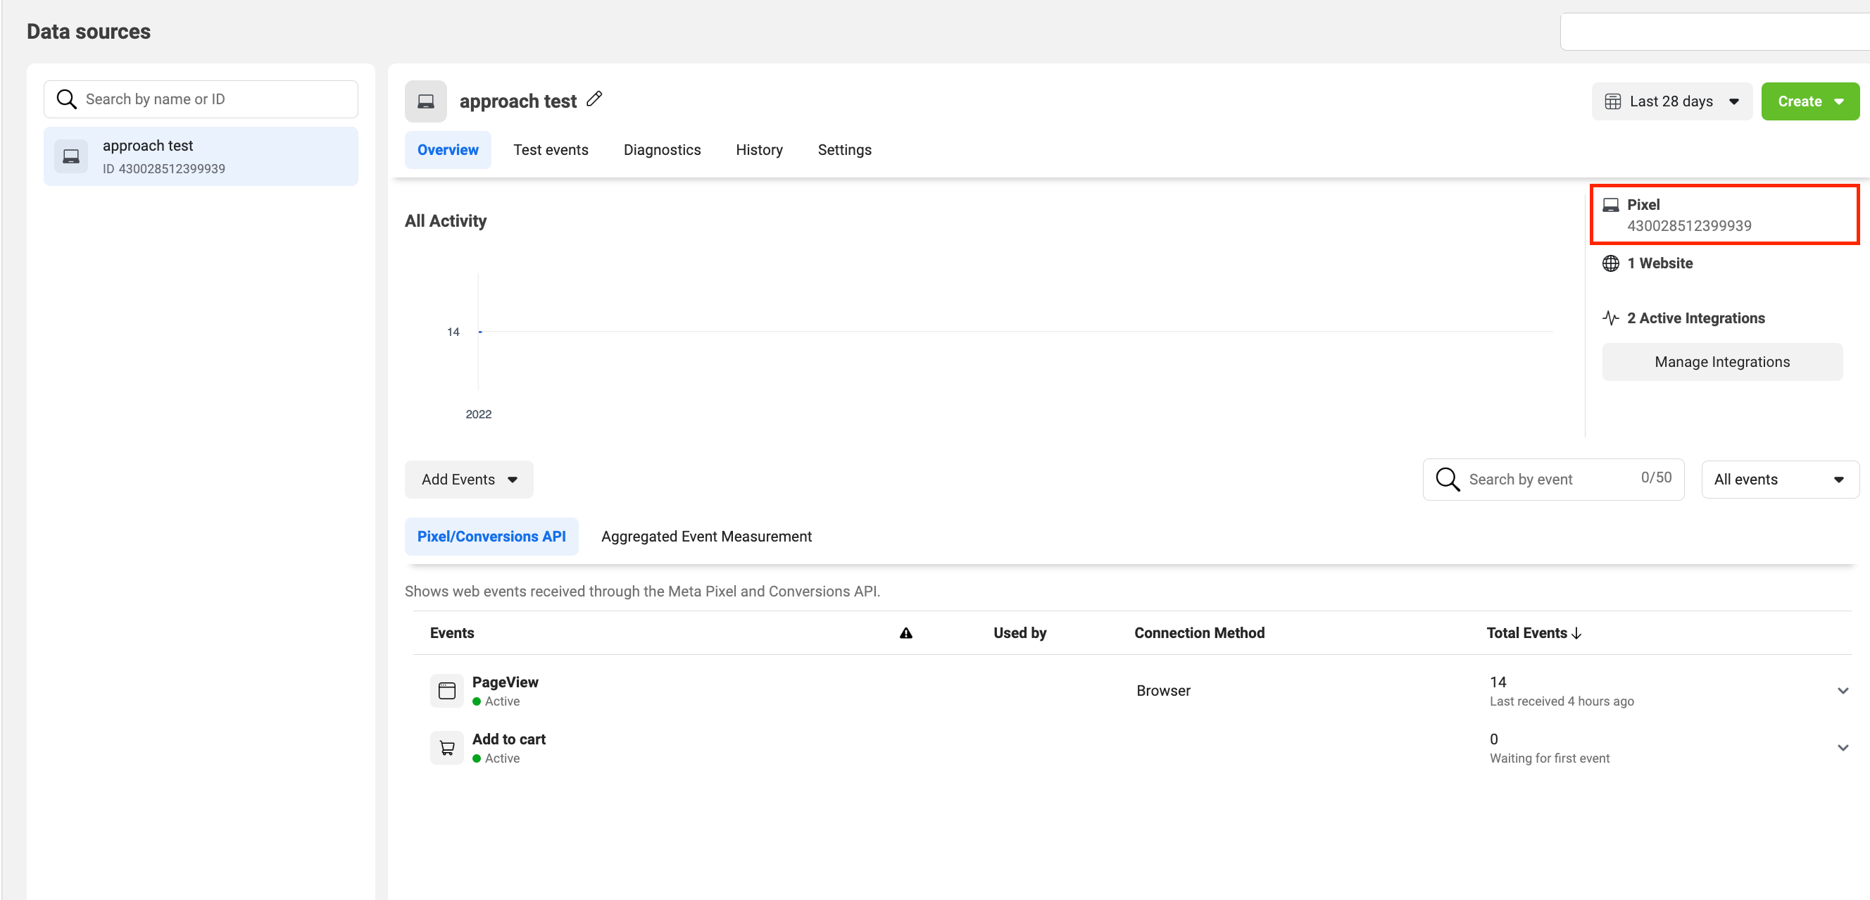
Task: Click the magnifier icon in event search
Action: click(1448, 479)
